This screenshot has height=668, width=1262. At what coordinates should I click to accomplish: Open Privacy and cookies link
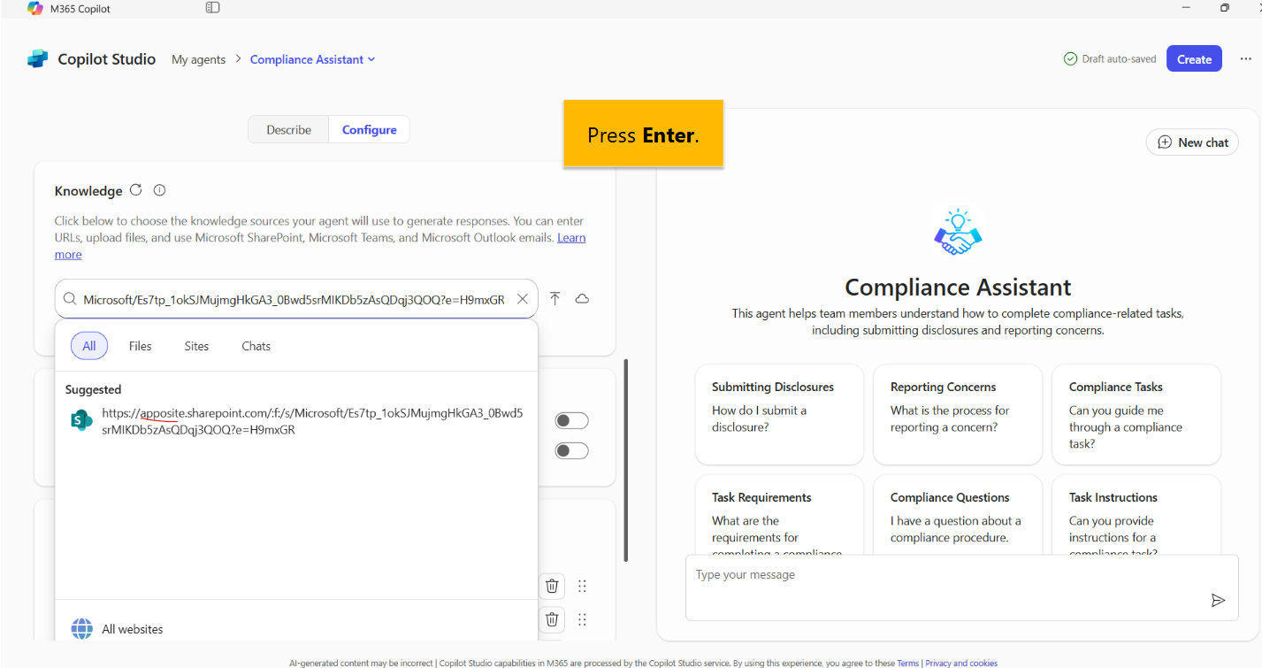(961, 663)
